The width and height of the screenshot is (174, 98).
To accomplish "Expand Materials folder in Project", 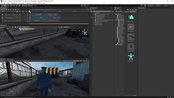I will (116, 30).
